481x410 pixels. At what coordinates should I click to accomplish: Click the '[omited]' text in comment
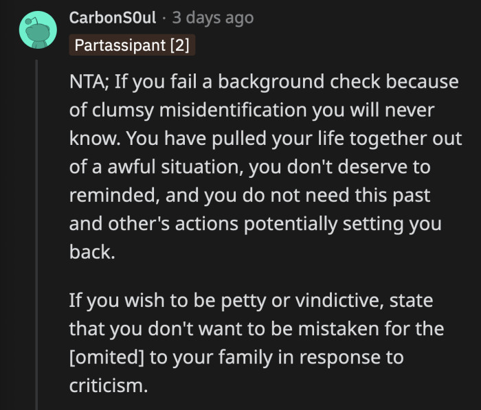[x=108, y=358]
